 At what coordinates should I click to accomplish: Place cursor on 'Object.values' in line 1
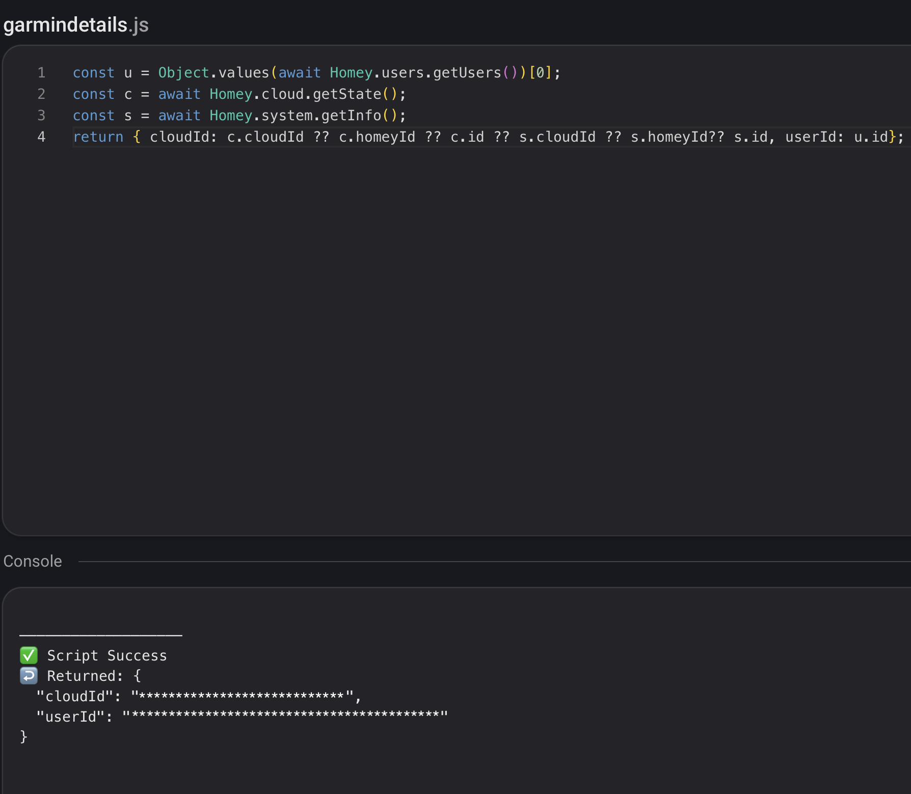coord(213,73)
